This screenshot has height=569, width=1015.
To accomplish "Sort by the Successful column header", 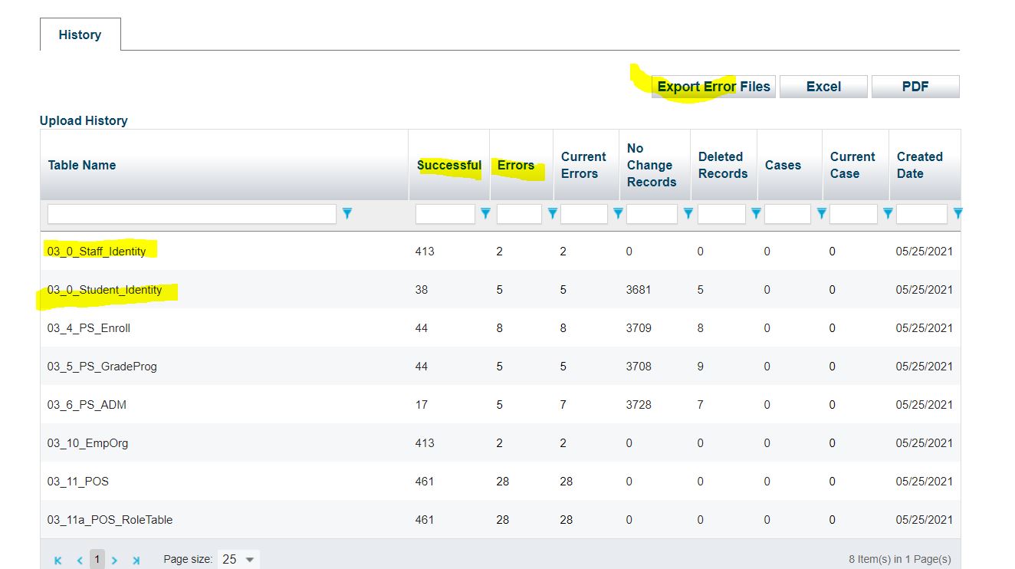I will [449, 165].
